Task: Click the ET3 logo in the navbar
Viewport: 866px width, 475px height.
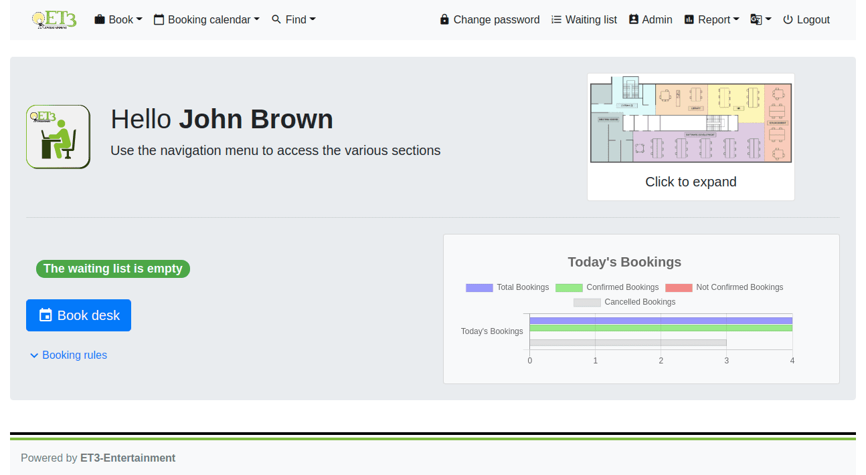Action: point(54,19)
